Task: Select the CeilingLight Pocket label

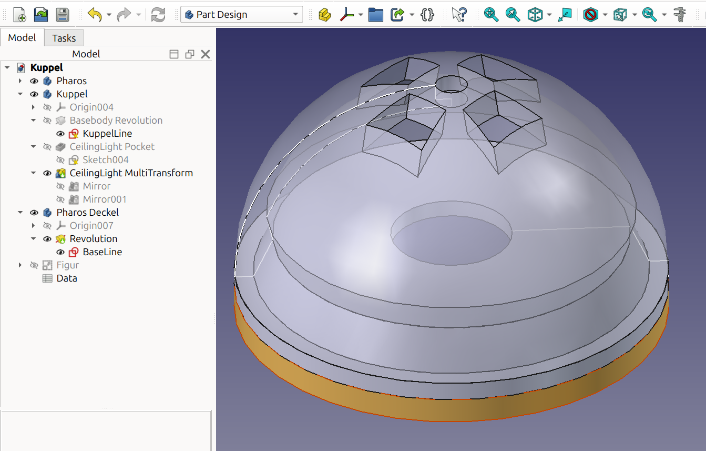Action: [112, 147]
